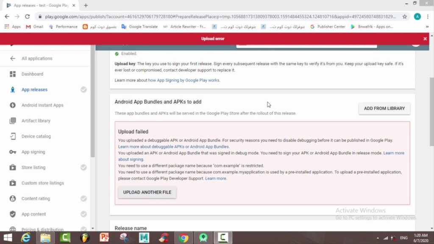434x244 pixels.
Task: Open Article Rewriter bookmark
Action: [185, 27]
